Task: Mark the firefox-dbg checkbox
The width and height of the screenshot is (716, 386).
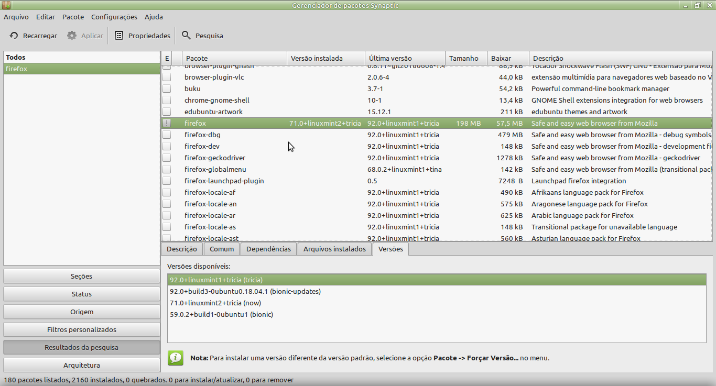Action: pyautogui.click(x=167, y=135)
